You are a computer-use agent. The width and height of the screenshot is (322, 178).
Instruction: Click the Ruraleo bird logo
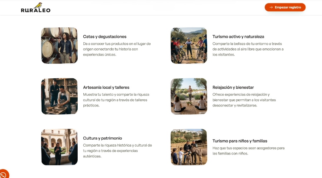36,8
